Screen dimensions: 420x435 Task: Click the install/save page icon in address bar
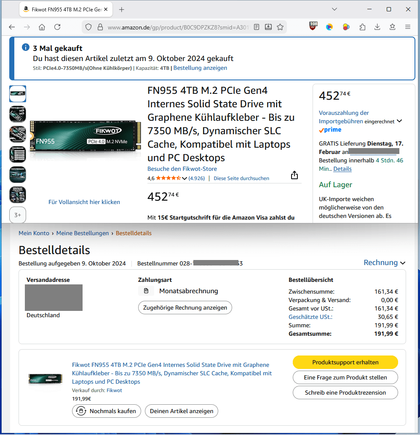[268, 27]
